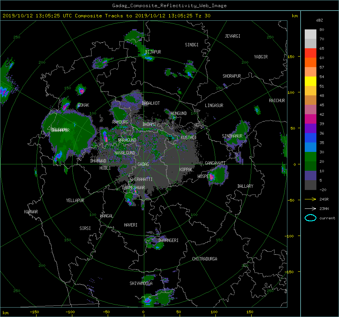339x317 pixels.
Task: Click the NARAGUND city label
Action: tap(127, 140)
